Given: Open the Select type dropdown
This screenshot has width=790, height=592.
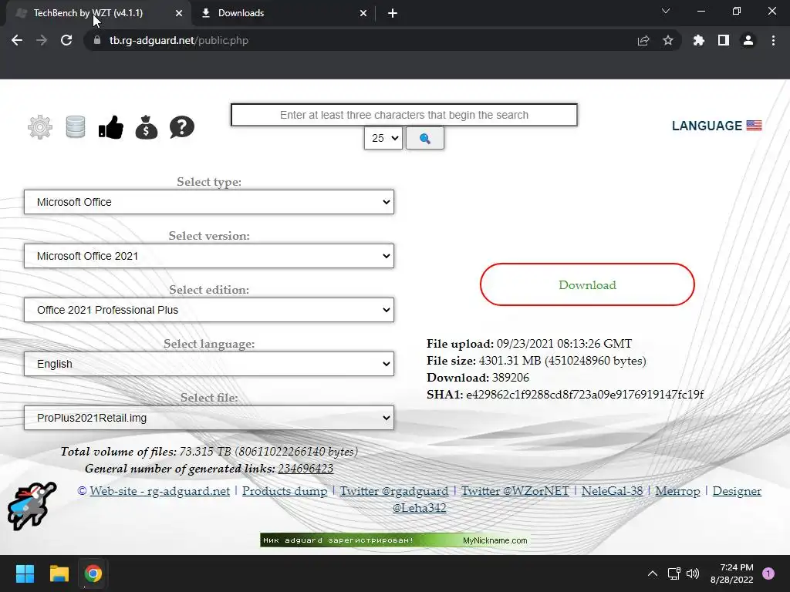Looking at the screenshot, I should [209, 202].
